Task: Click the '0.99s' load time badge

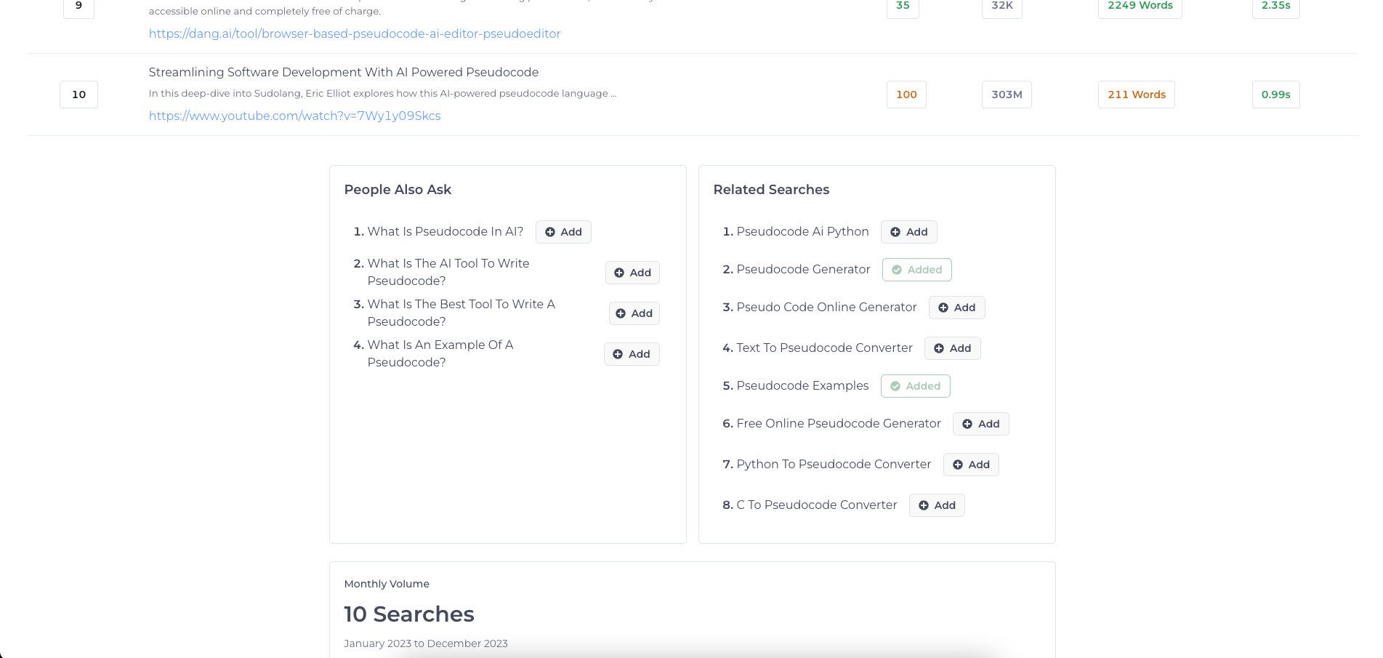Action: point(1275,95)
